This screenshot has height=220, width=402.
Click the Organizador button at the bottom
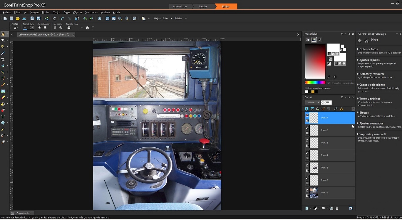click(23, 213)
